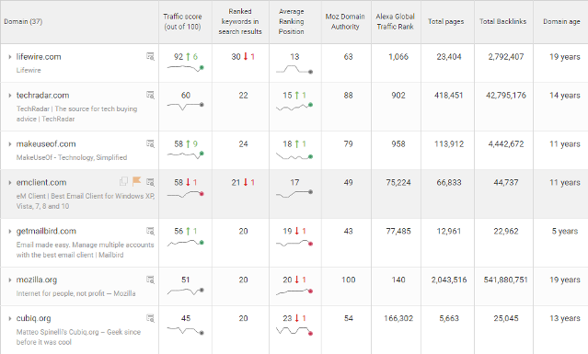Sort by Domain age column header
Viewport: 588px width, 354px height.
[x=561, y=21]
